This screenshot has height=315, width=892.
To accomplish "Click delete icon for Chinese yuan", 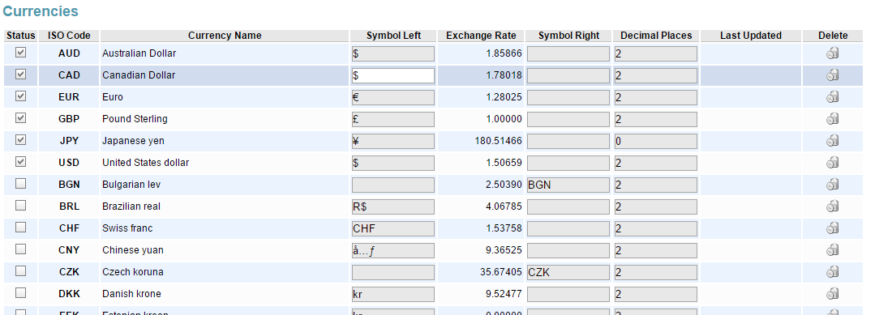I will 832,249.
